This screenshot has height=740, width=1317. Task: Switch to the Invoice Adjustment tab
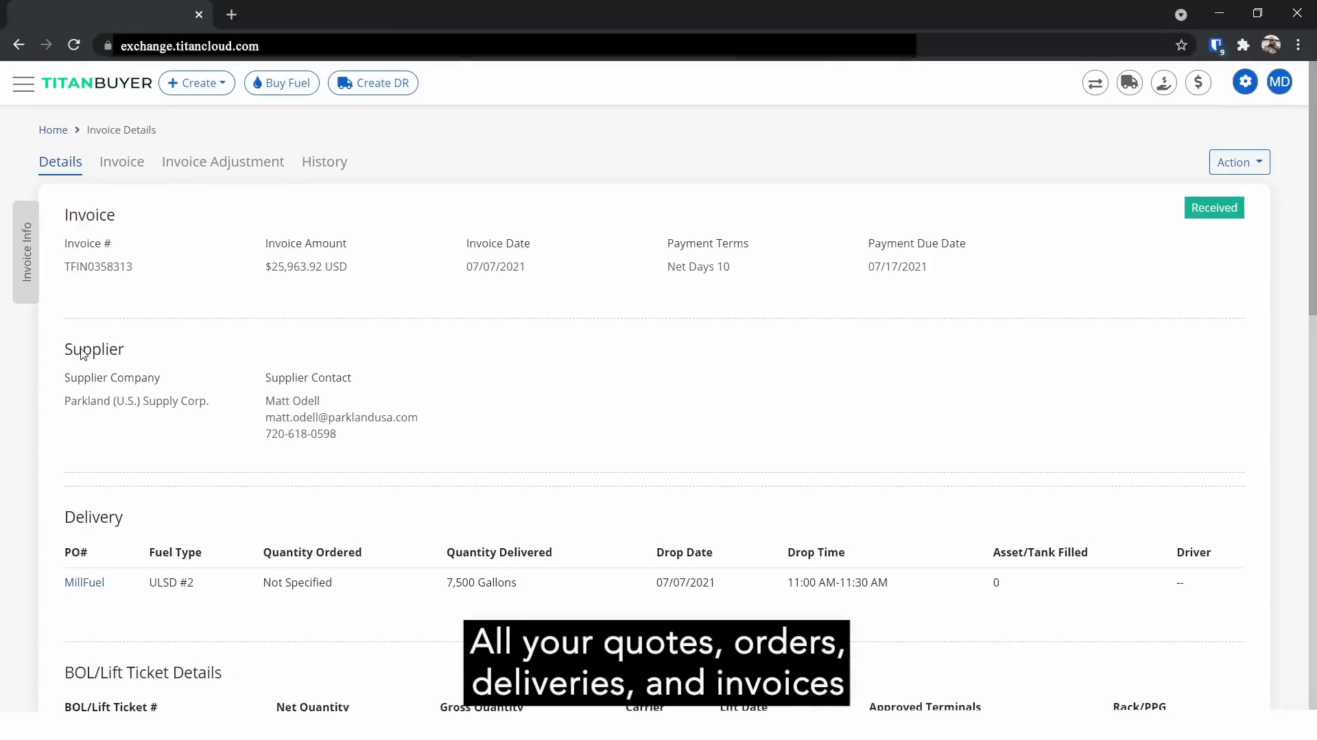(x=222, y=162)
